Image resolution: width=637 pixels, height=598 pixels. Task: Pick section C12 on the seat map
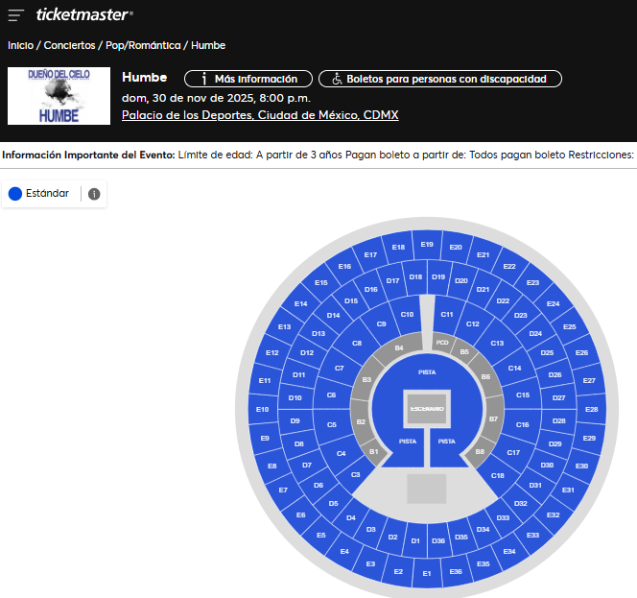(x=472, y=324)
